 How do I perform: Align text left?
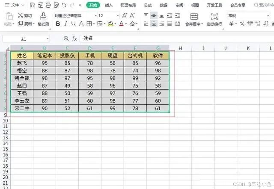(146, 24)
